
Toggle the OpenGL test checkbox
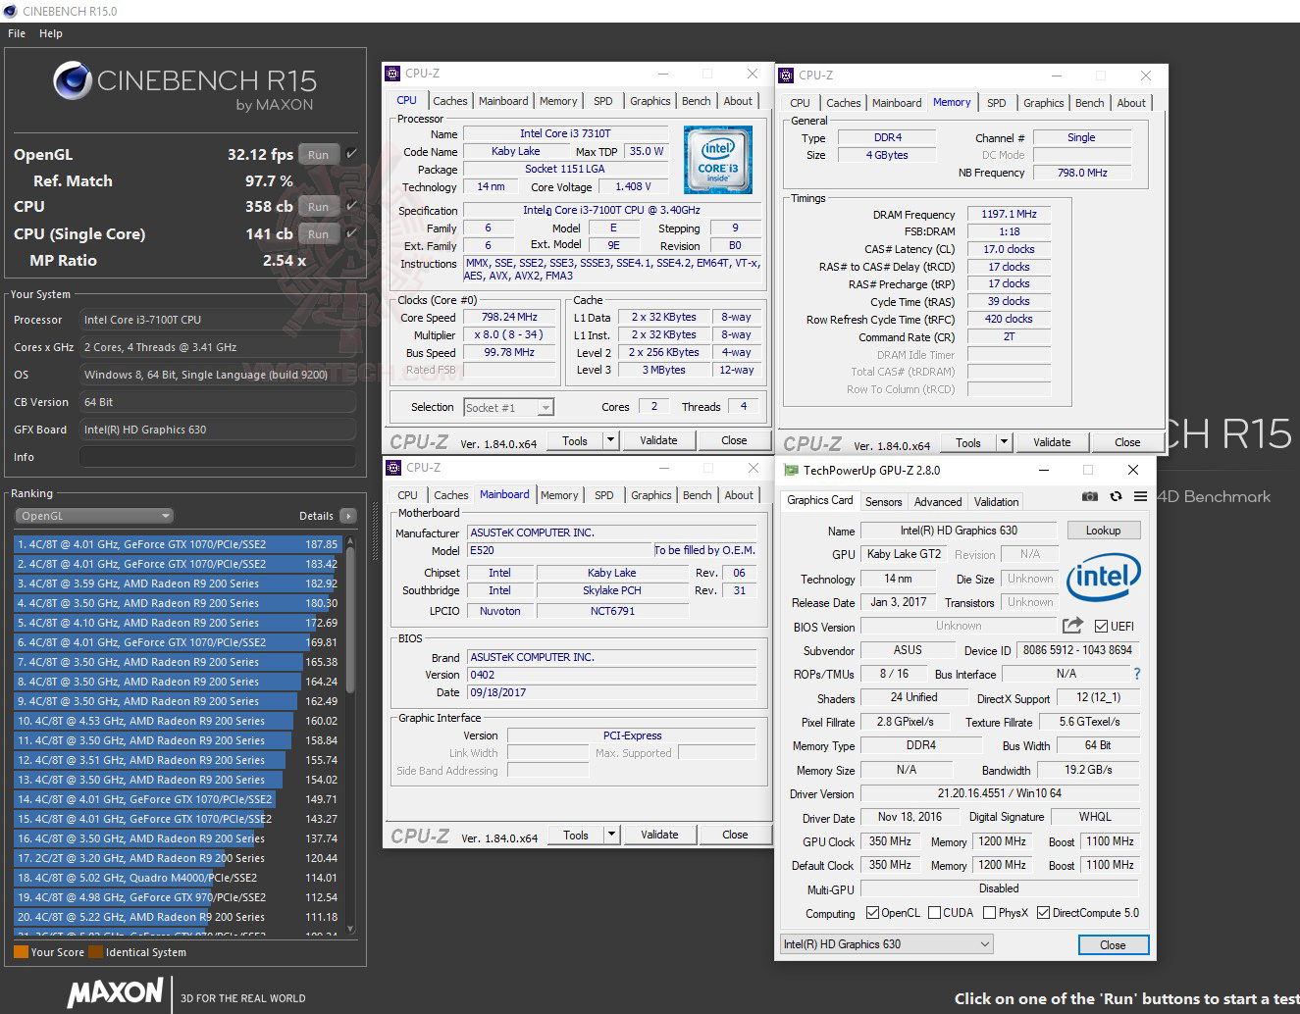coord(351,154)
